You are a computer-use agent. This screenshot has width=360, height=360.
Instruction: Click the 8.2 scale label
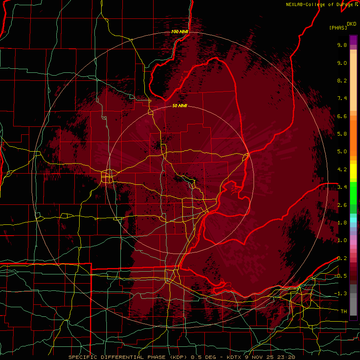[342, 80]
